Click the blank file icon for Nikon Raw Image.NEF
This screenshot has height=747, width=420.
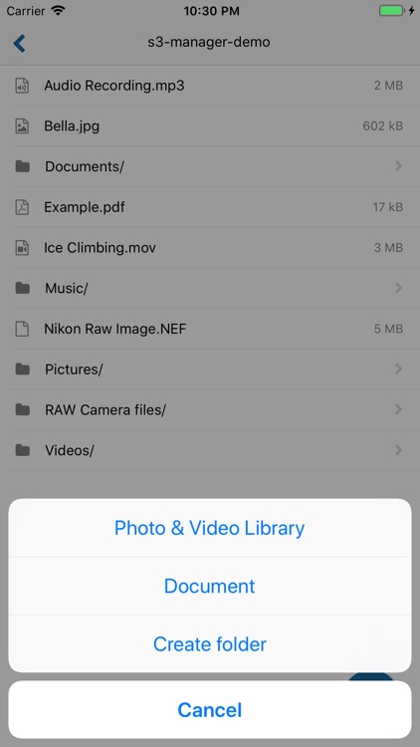point(22,329)
